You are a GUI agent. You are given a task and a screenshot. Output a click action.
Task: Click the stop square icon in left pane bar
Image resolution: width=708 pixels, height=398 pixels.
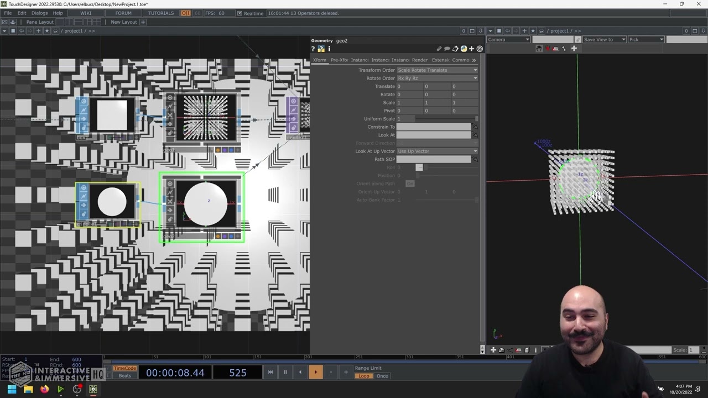(13, 31)
